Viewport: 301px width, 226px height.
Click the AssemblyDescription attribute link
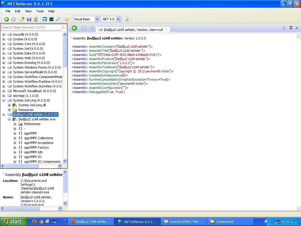(103, 84)
